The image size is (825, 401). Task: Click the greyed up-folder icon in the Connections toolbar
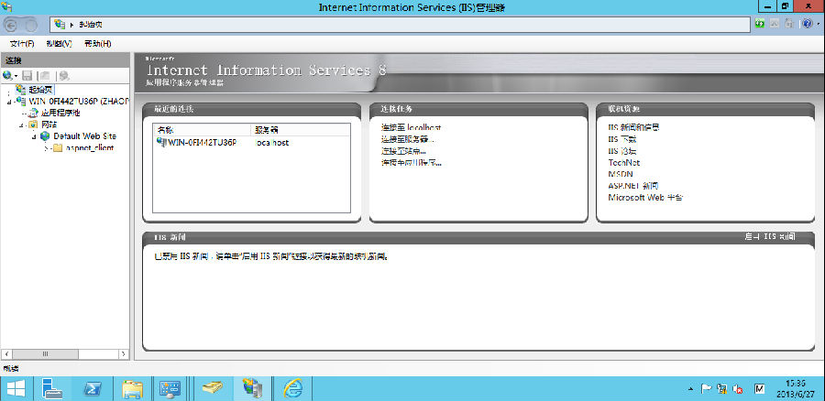click(46, 76)
